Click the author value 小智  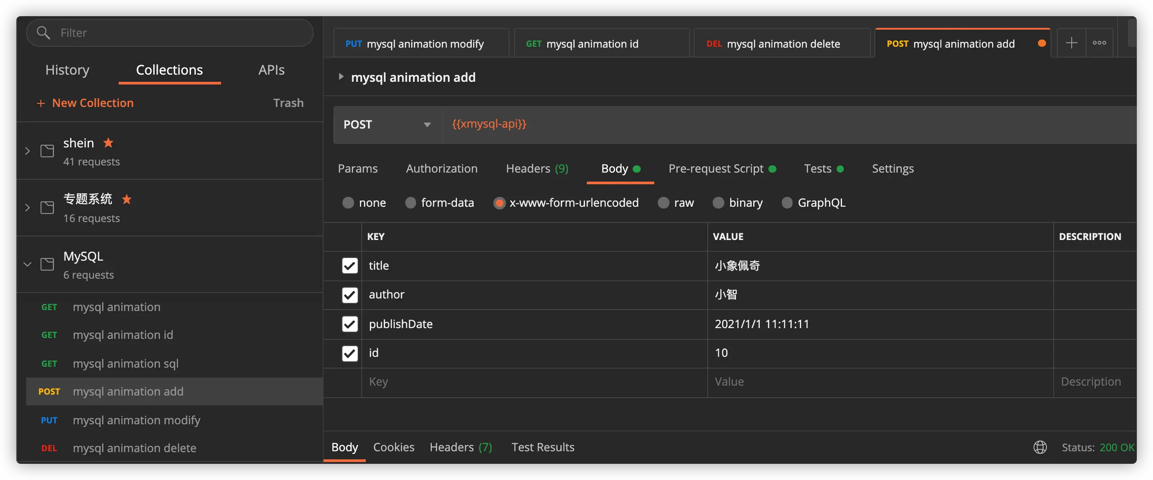pyautogui.click(x=726, y=295)
